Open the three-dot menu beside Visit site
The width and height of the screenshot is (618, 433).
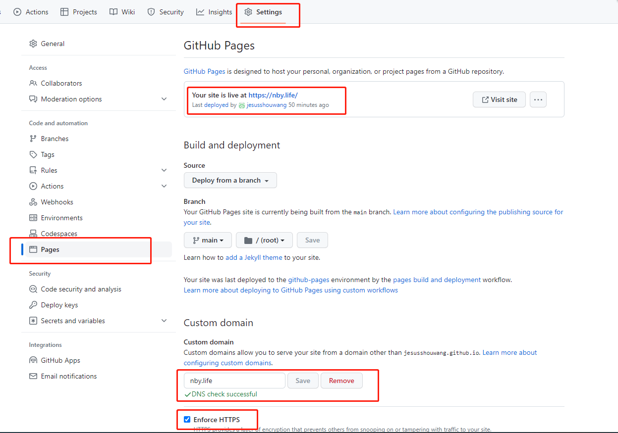[x=538, y=99]
